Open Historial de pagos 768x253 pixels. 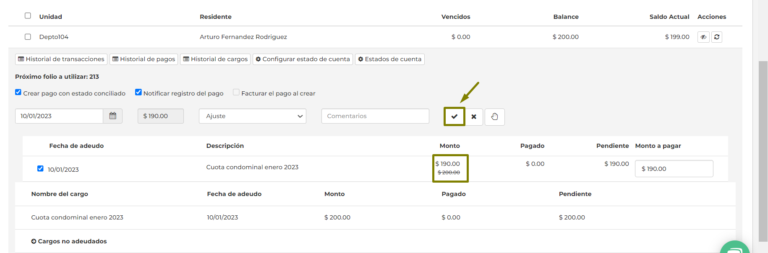(x=144, y=59)
